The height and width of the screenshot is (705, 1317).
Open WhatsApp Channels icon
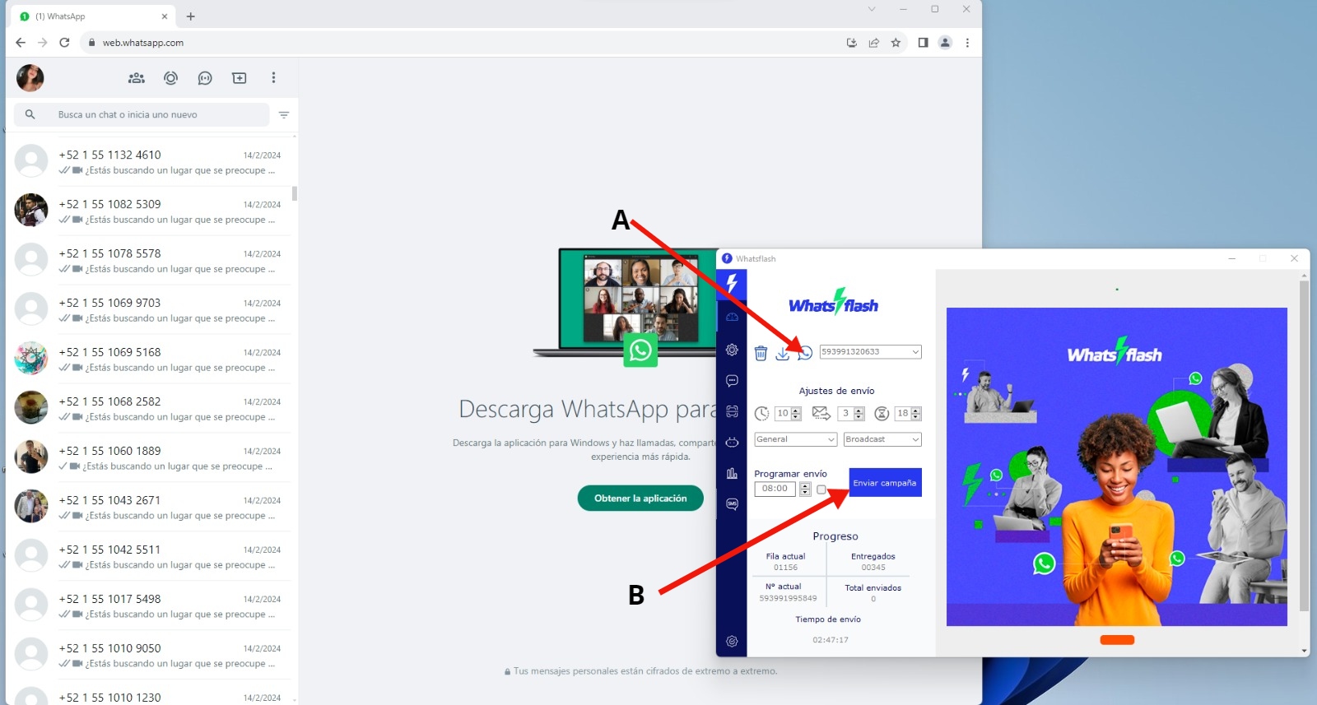click(205, 78)
